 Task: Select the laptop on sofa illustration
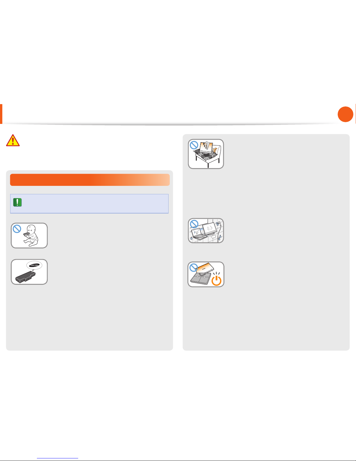coord(206,154)
